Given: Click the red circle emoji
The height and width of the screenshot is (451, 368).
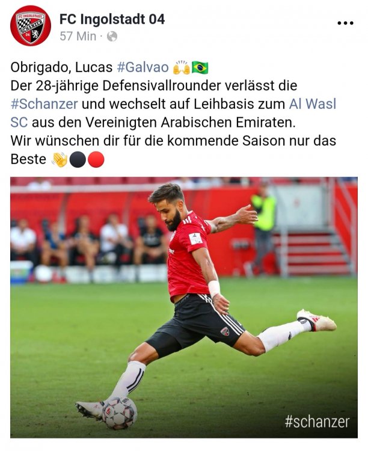Looking at the screenshot, I should coord(96,159).
